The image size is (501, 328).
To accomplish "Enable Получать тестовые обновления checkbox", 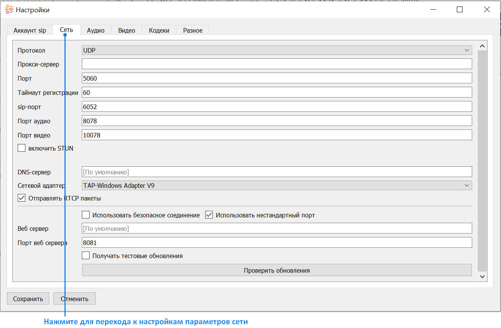I will tap(86, 256).
